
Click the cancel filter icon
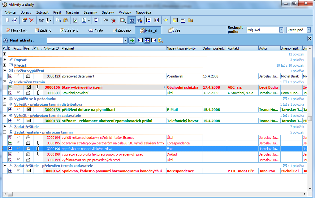[x=114, y=20]
